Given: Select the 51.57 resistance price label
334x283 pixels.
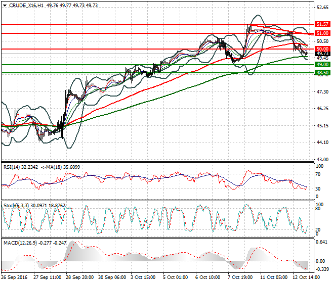Looking at the screenshot, I should [x=322, y=24].
